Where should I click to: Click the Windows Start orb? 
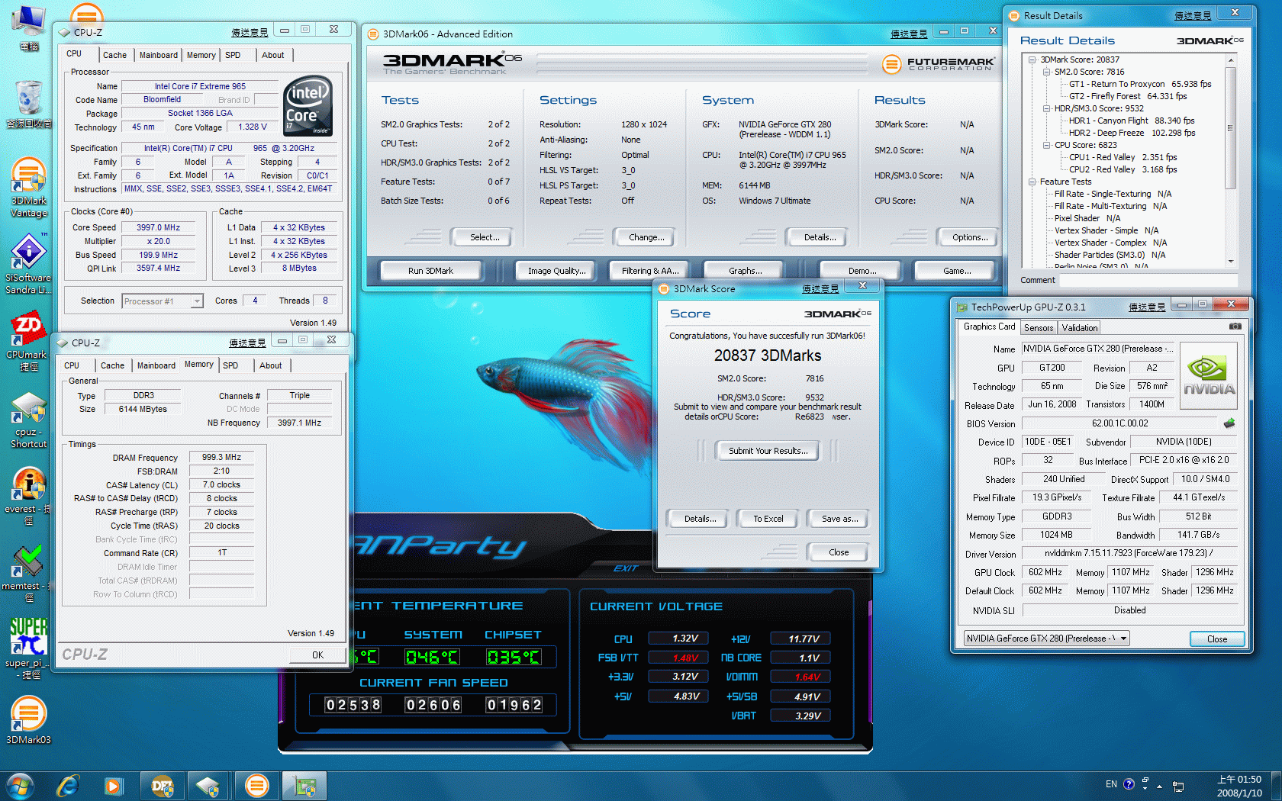[x=20, y=786]
